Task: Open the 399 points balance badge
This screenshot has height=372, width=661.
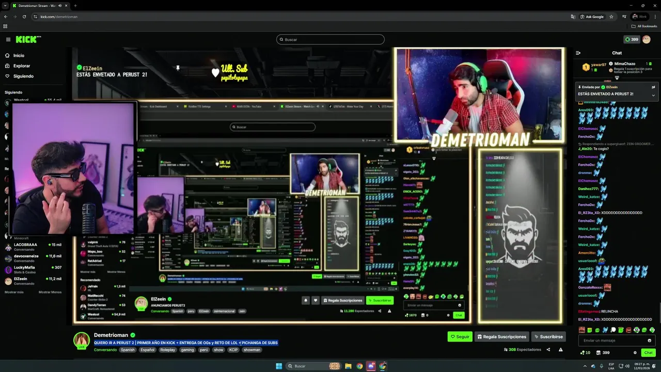Action: point(632,39)
